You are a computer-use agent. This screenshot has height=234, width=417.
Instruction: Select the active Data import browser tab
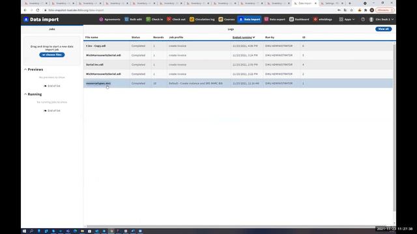point(306,3)
